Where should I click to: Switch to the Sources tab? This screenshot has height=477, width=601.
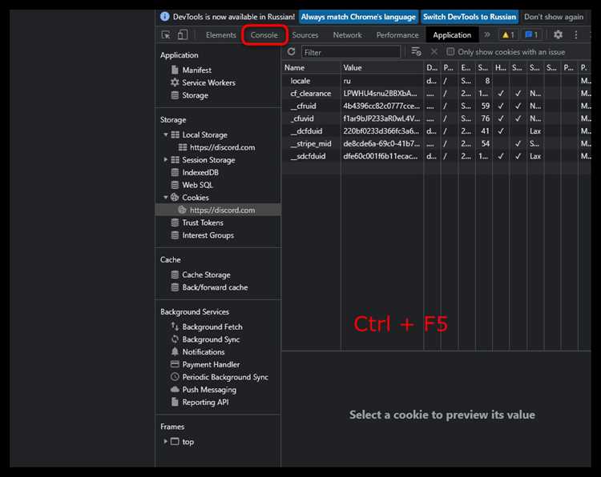[305, 35]
